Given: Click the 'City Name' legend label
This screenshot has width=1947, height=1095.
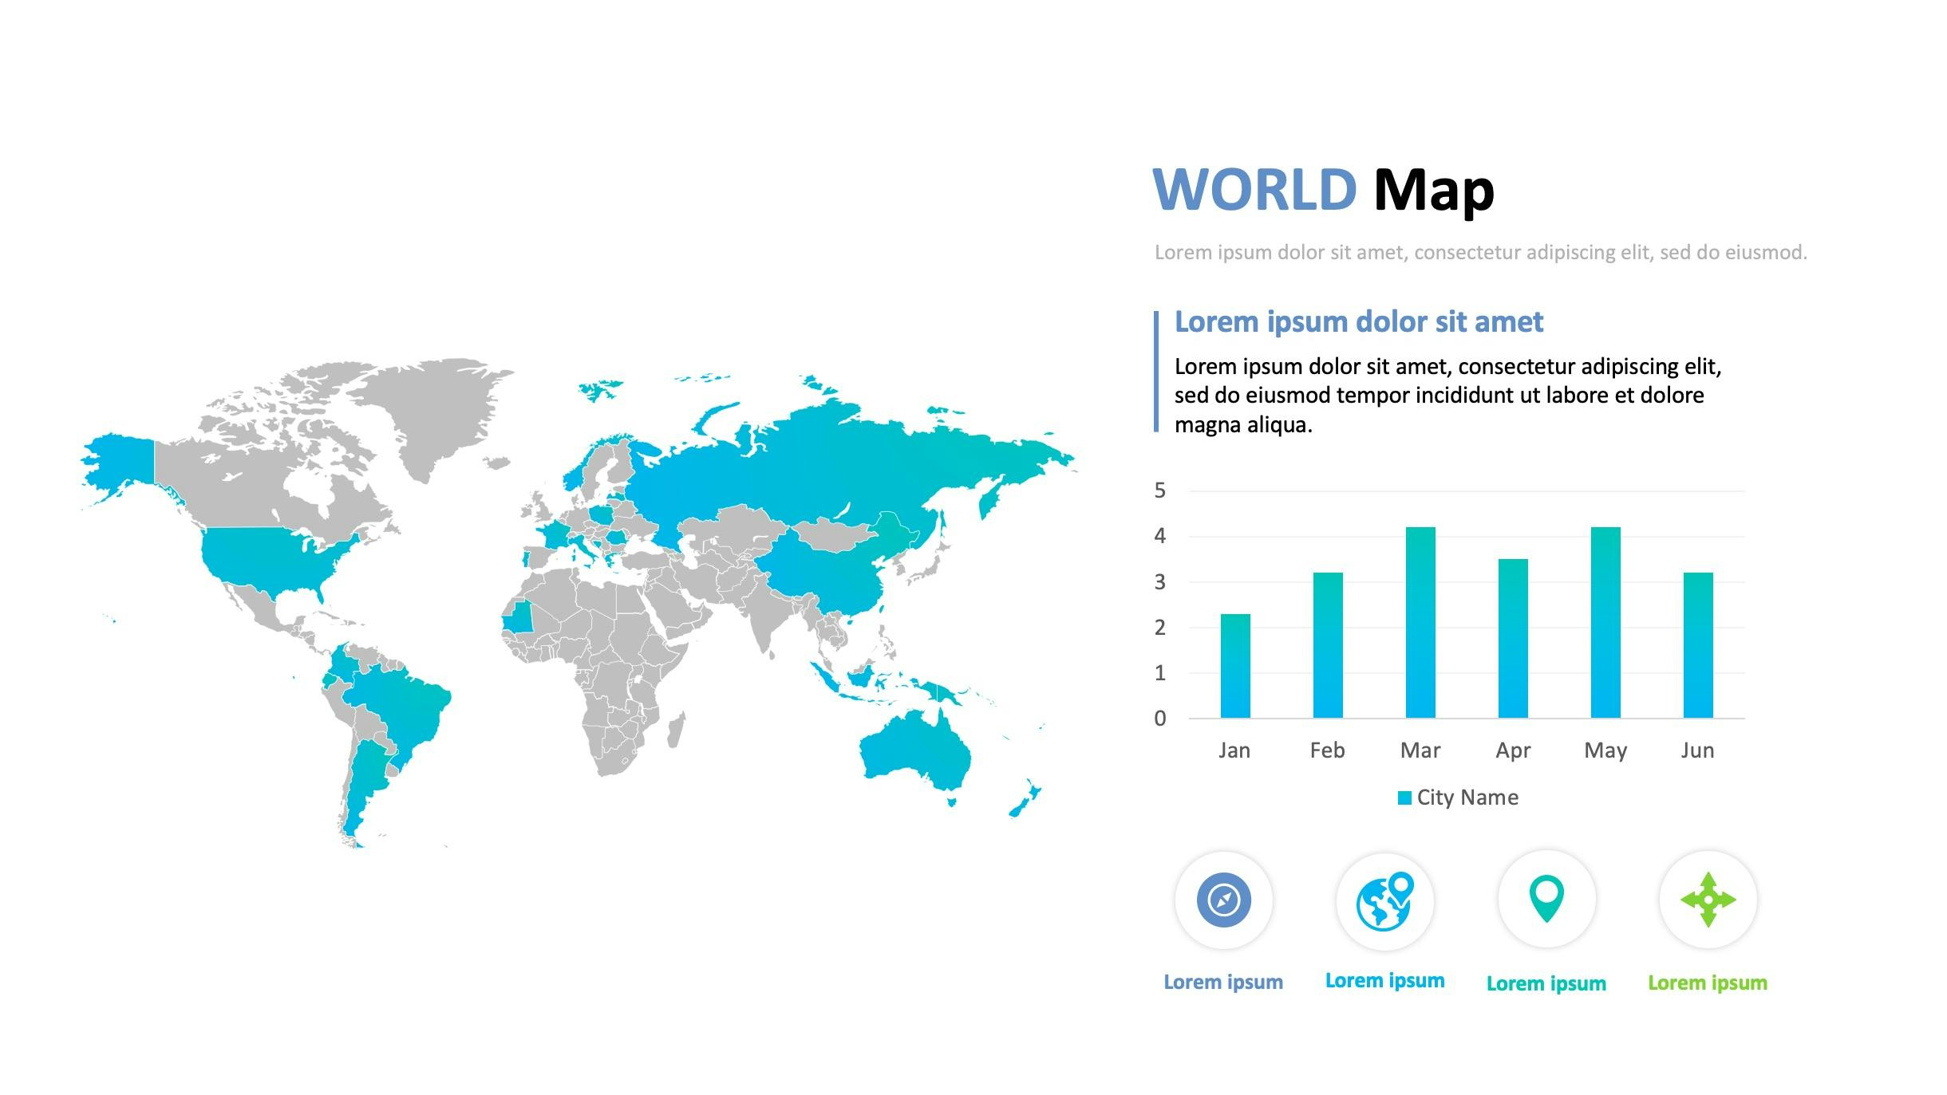Looking at the screenshot, I should (x=1467, y=798).
